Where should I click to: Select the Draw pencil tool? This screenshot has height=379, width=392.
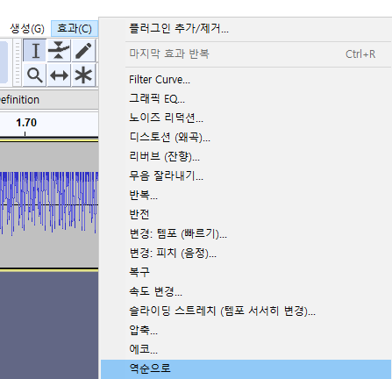coord(83,50)
